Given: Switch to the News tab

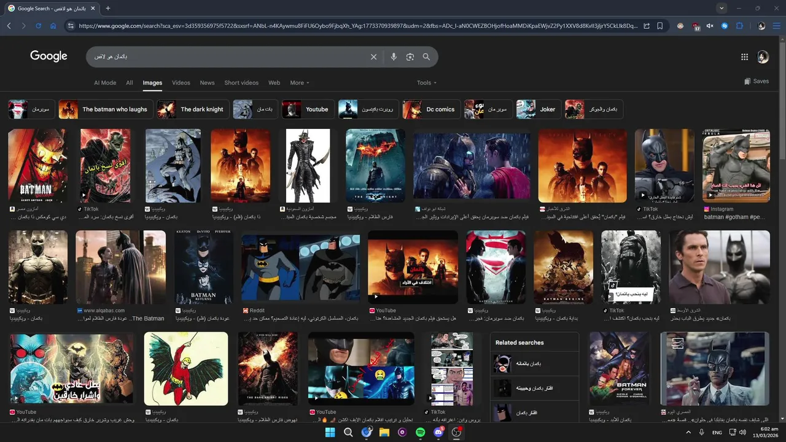Looking at the screenshot, I should point(208,82).
